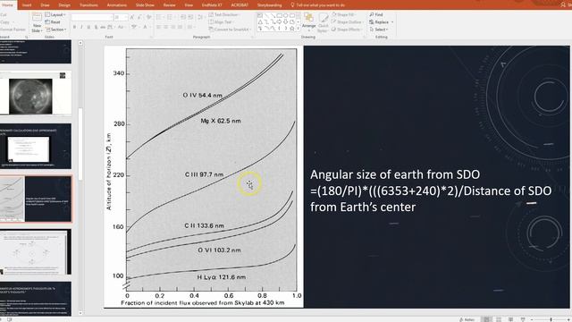Image resolution: width=572 pixels, height=322 pixels.
Task: Open the Transitions ribbon tab
Action: 88,5
